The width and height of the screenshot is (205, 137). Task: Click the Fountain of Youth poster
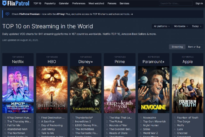tap(188, 89)
